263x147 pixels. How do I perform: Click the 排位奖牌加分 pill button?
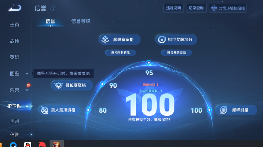[x=176, y=40]
